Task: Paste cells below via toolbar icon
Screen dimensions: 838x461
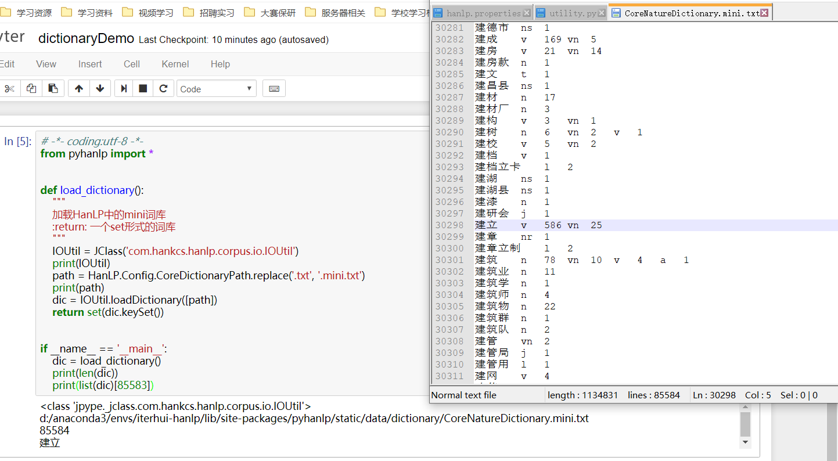Action: 52,88
